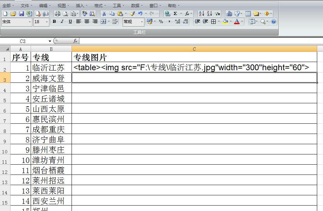Click into the formula bar input
This screenshot has width=323, height=211.
(x=201, y=41)
